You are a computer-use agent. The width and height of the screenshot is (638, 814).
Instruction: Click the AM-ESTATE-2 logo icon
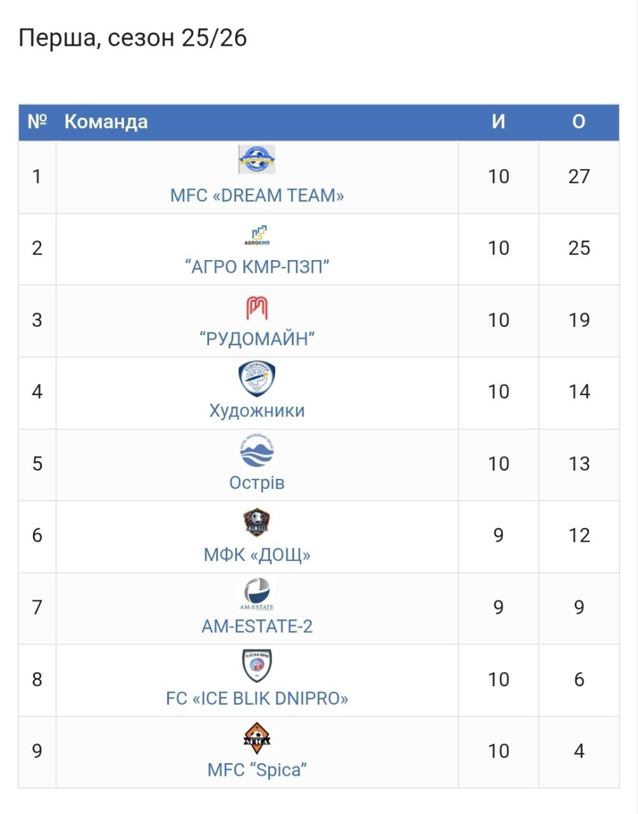coord(257,595)
